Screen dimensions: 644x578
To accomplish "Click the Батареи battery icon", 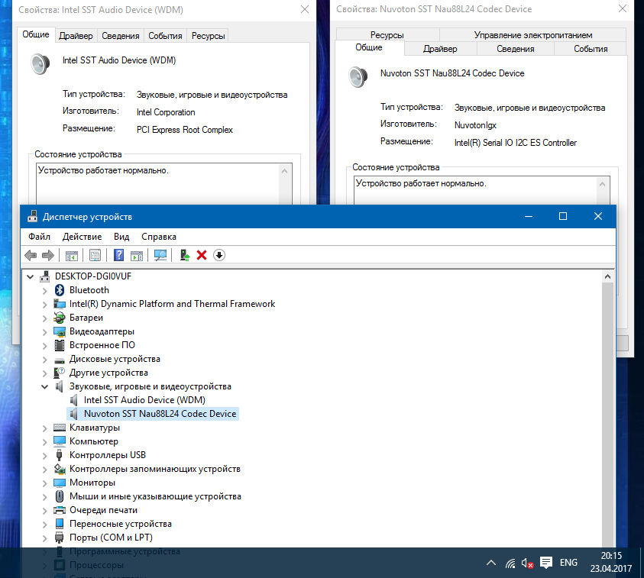I will click(60, 318).
